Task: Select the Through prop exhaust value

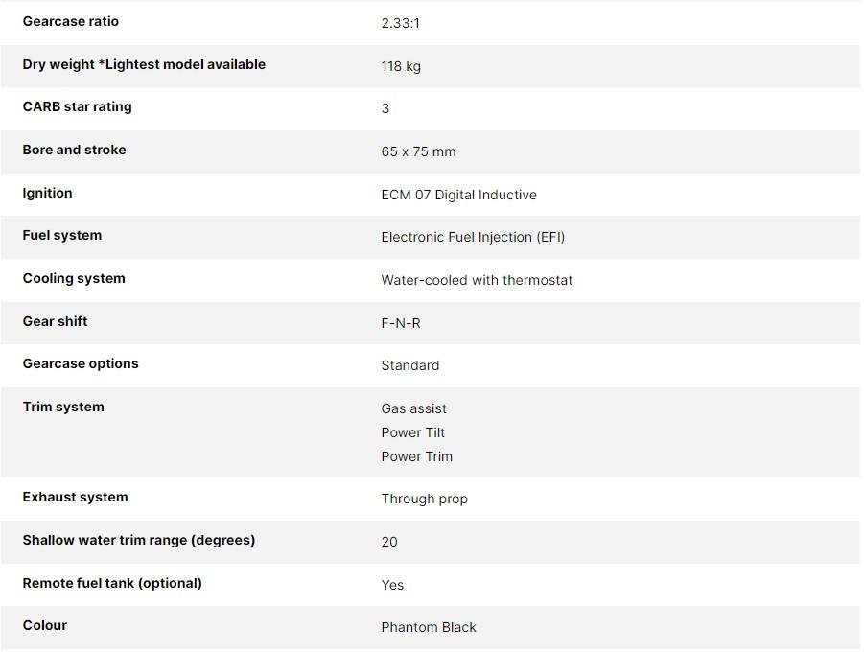Action: (424, 499)
